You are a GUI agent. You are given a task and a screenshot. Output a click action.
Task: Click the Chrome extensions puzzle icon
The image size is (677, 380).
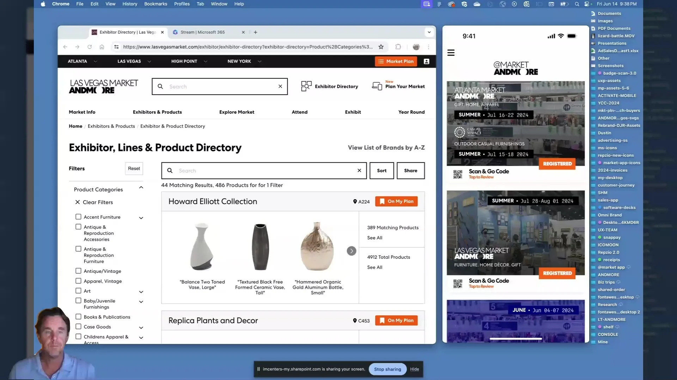coord(398,47)
